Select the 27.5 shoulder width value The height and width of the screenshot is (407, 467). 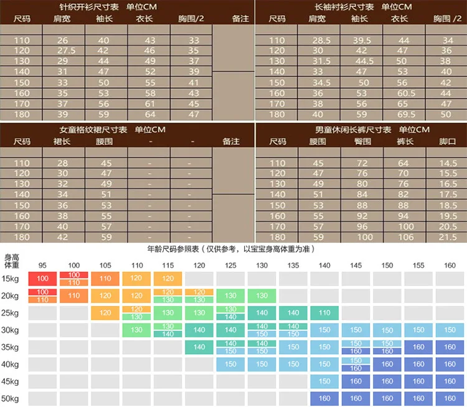(67, 50)
